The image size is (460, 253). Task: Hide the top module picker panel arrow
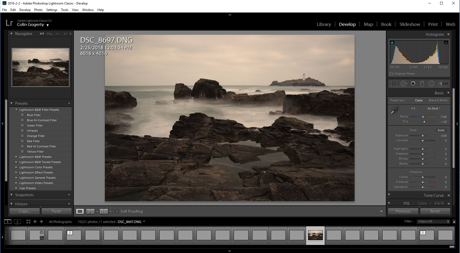point(230,15)
